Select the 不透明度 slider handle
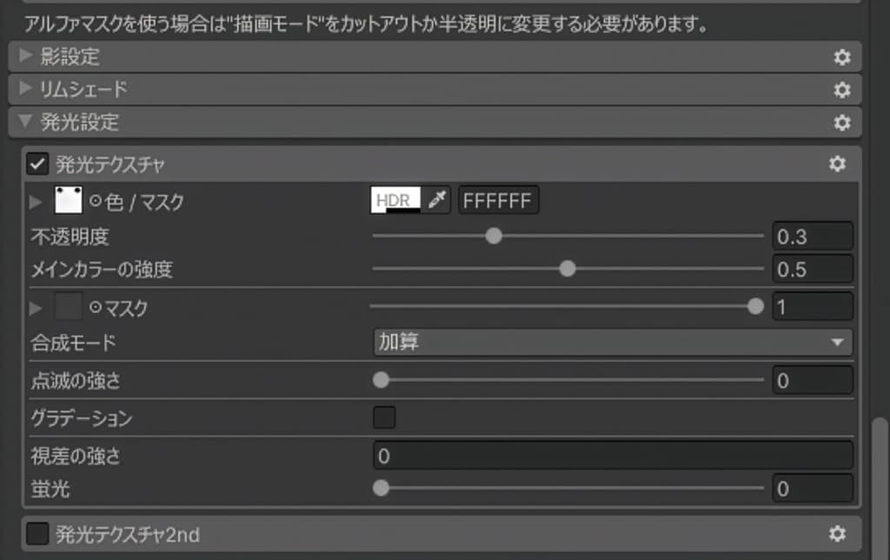Viewport: 890px width, 560px height. (494, 235)
